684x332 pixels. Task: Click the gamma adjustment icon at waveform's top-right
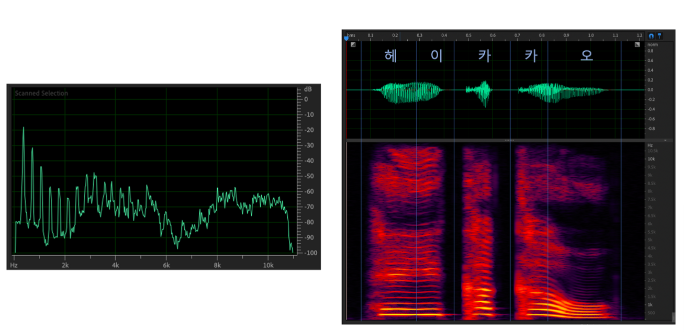tap(638, 44)
